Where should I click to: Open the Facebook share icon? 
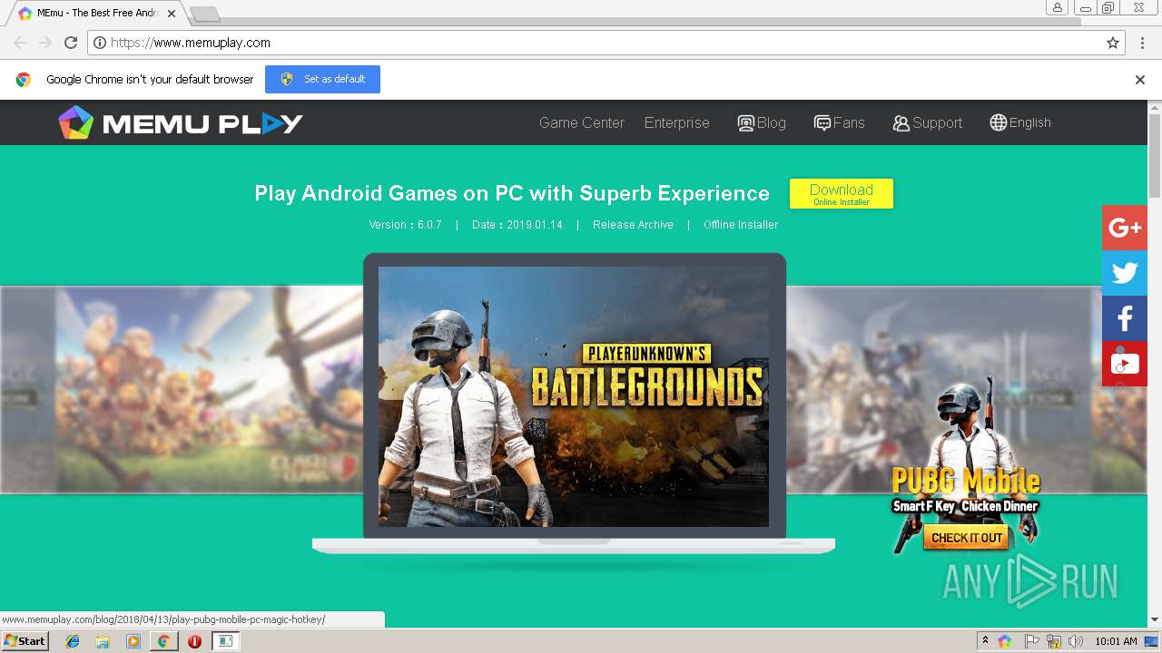coord(1125,318)
